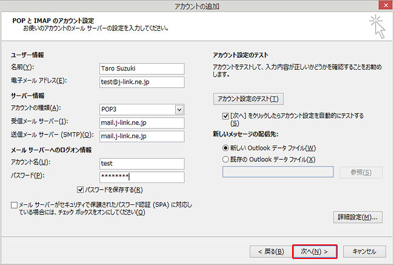Click the 新しいメッセージの配信先 label
The height and width of the screenshot is (265, 394).
(245, 134)
